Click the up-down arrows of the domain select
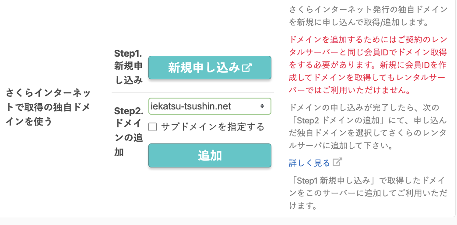The image size is (457, 225). point(262,106)
